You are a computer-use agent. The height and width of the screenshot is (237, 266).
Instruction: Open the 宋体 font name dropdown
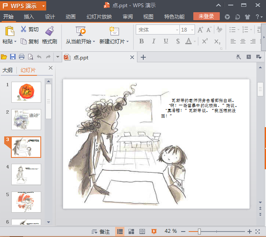[177, 30]
